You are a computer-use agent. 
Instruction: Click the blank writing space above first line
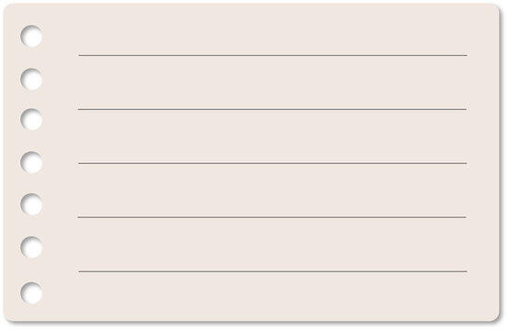pos(273,30)
